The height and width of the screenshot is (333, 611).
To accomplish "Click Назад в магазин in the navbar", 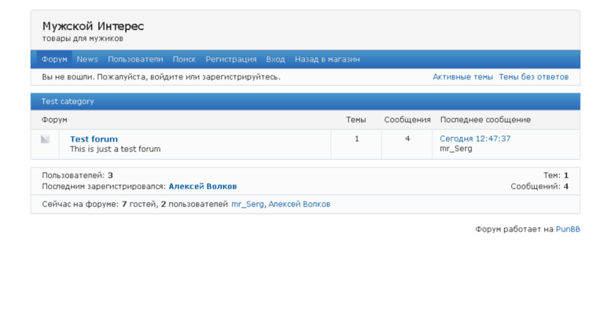I will tap(327, 59).
